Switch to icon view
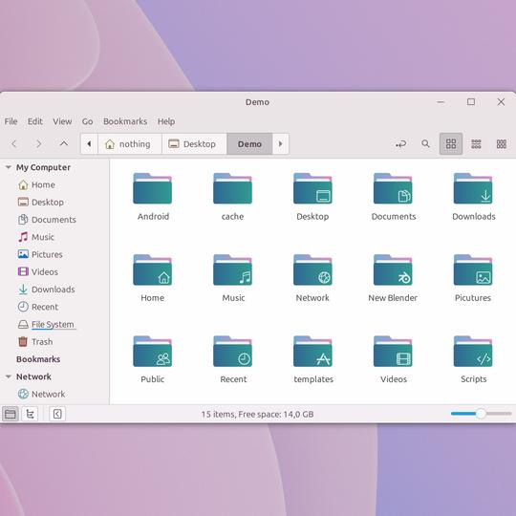The height and width of the screenshot is (516, 516). tap(451, 143)
